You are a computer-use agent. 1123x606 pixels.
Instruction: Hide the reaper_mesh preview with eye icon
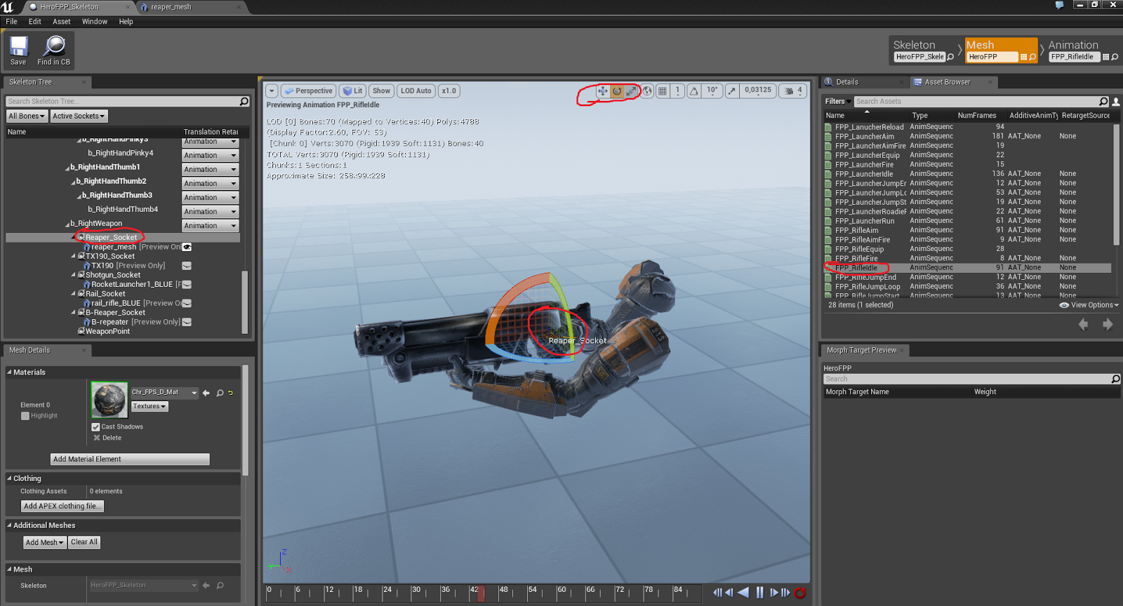tap(187, 247)
